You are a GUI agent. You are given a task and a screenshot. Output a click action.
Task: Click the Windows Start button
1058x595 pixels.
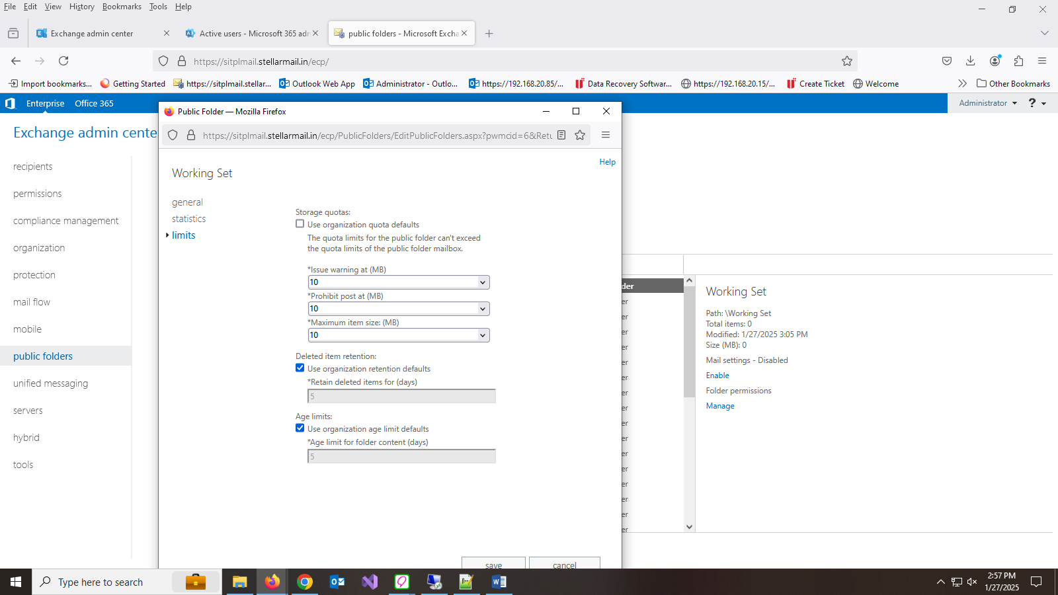16,582
